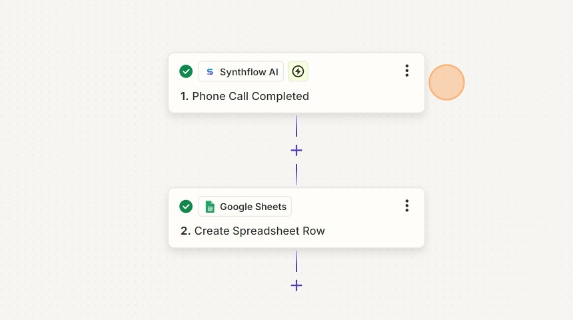Click empty space right of Google Sheets label

[346, 207]
